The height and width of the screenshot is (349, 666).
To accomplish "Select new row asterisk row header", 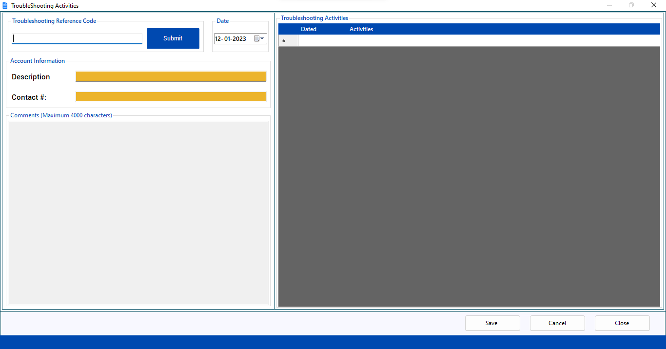I will (x=288, y=41).
